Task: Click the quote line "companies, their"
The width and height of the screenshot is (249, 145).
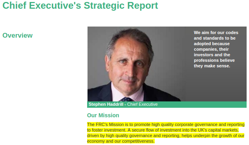Action: point(211,50)
